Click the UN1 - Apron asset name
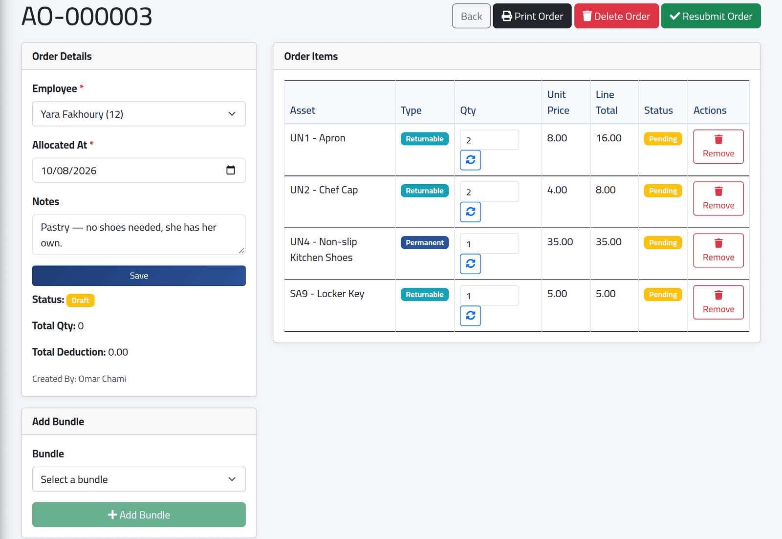Image resolution: width=782 pixels, height=539 pixels. tap(318, 138)
